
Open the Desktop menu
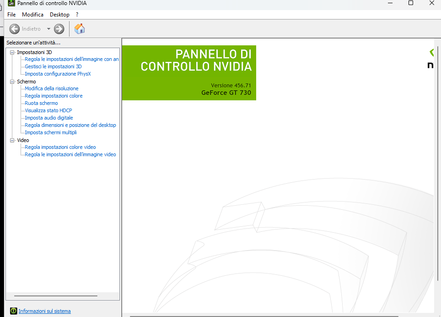pos(59,15)
